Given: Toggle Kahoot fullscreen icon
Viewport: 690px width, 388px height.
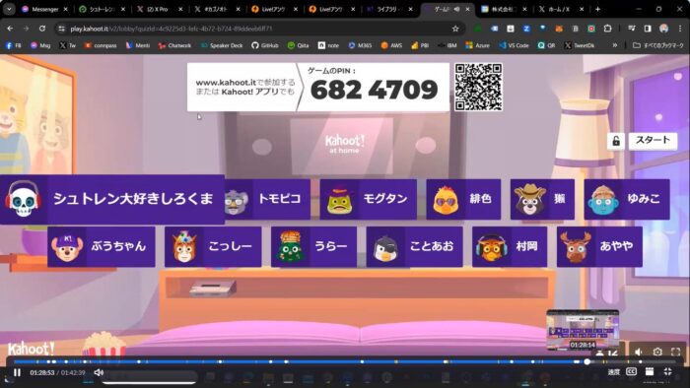Looking at the screenshot, I should 675,352.
